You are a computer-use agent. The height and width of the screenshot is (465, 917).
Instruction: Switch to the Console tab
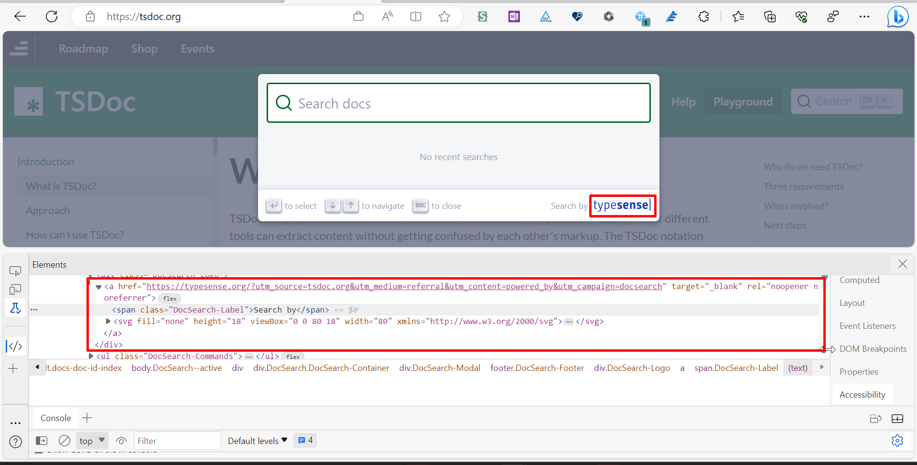point(55,417)
